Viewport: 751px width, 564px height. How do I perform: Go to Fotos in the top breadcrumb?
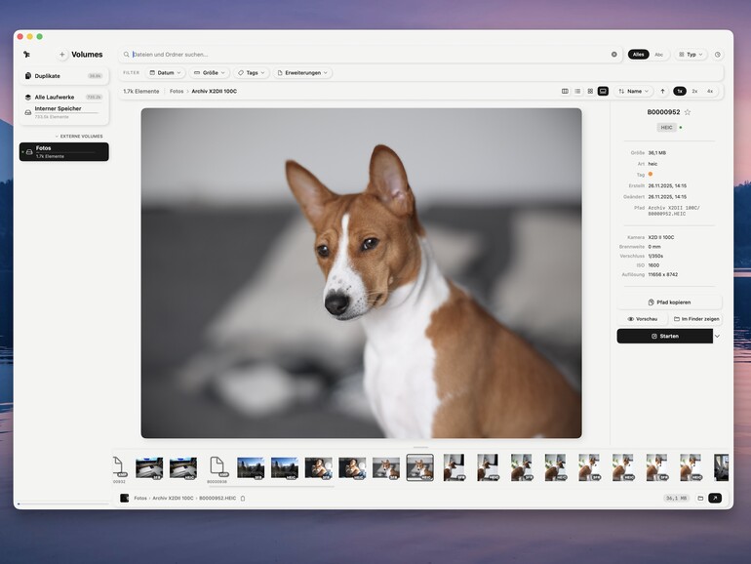coord(177,91)
